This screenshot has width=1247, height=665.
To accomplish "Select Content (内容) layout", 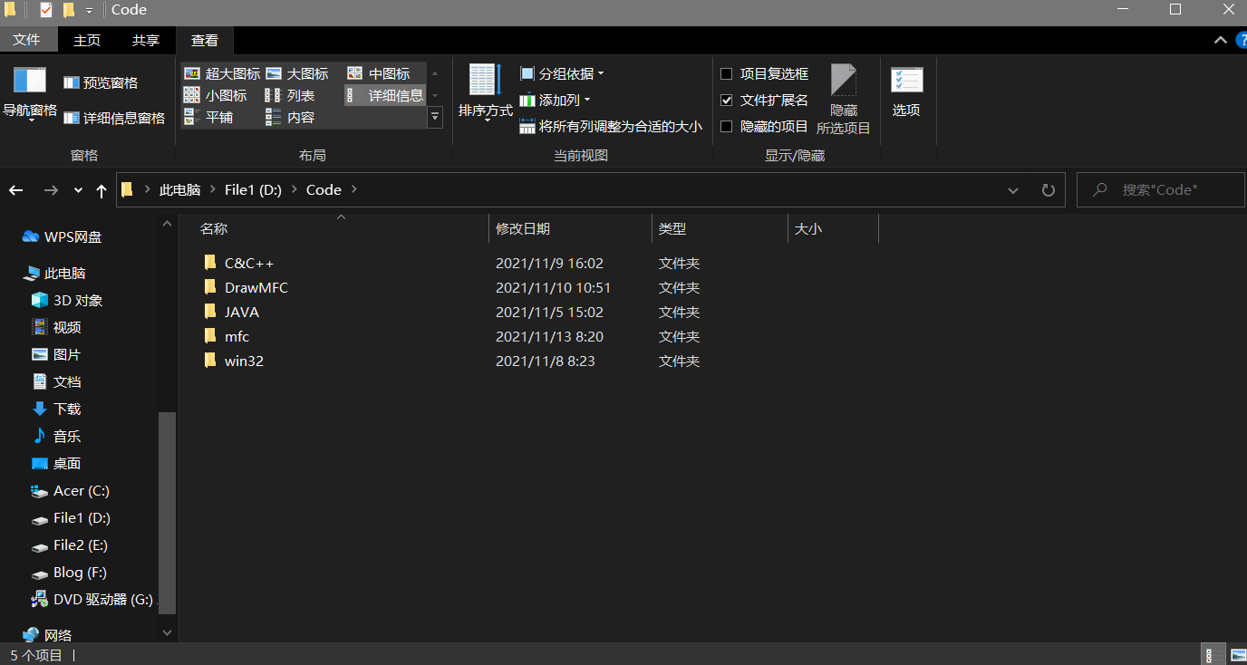I will pos(290,117).
